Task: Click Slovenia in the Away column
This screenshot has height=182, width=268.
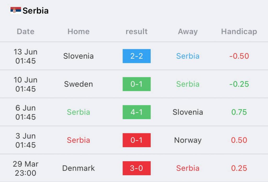Action: [x=188, y=112]
